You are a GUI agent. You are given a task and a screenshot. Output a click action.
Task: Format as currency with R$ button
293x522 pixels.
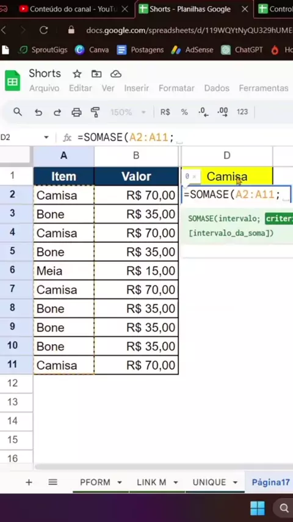[165, 112]
